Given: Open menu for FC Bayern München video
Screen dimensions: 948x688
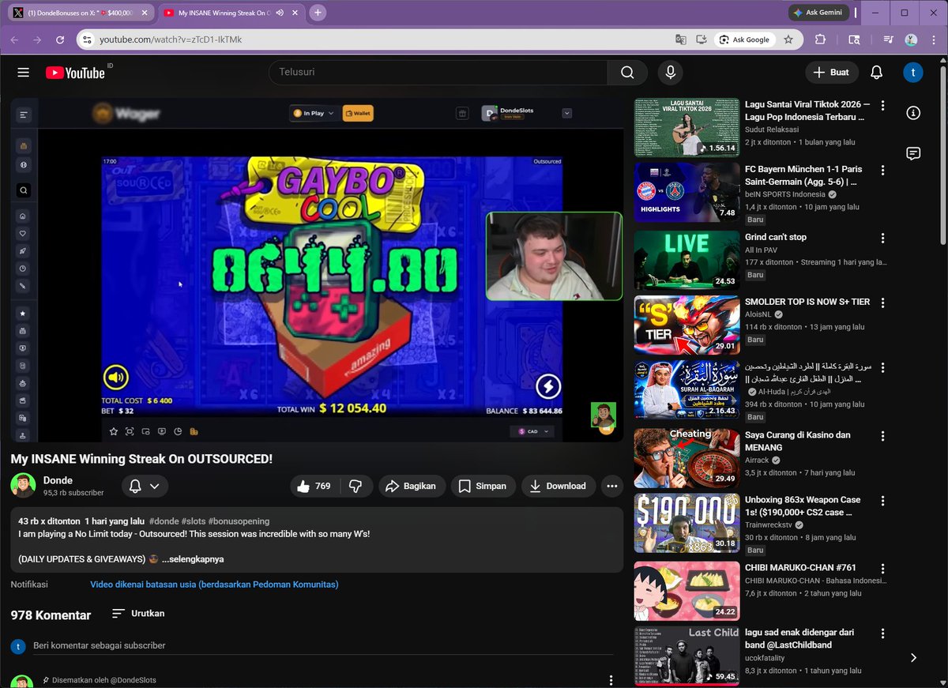Looking at the screenshot, I should [x=883, y=170].
